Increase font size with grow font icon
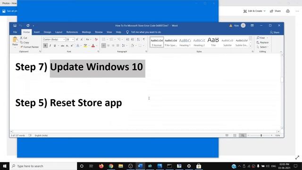Image resolution: width=302 pixels, height=170 pixels. click(x=77, y=39)
